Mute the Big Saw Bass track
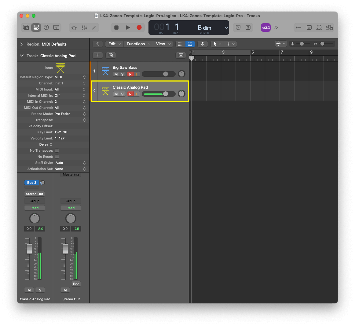 tap(116, 74)
